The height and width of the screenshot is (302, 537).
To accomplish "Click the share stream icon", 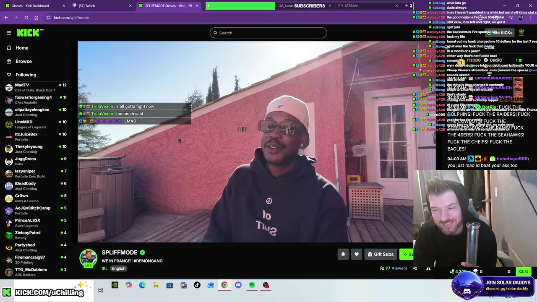I will [415, 268].
